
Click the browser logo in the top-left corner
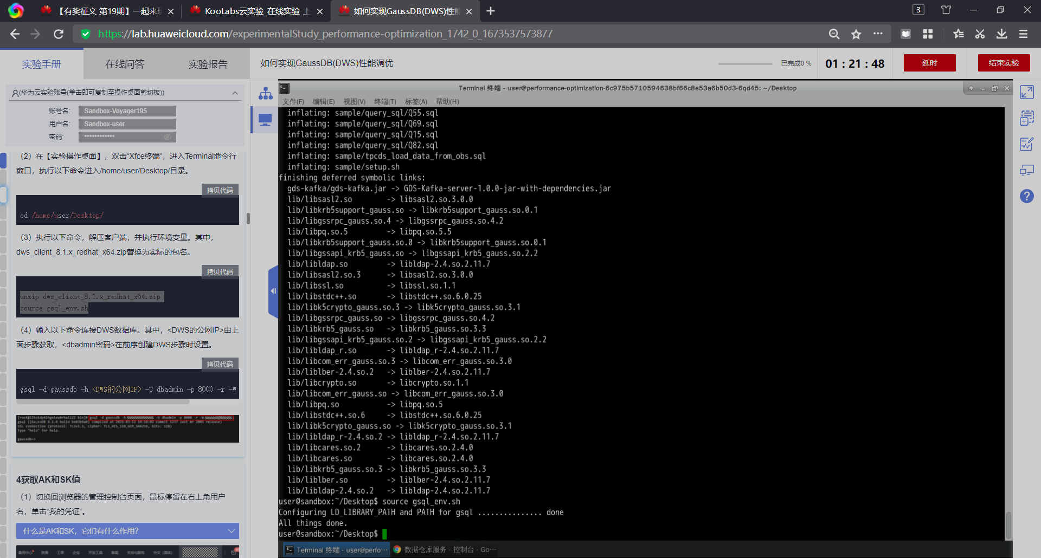[x=16, y=11]
